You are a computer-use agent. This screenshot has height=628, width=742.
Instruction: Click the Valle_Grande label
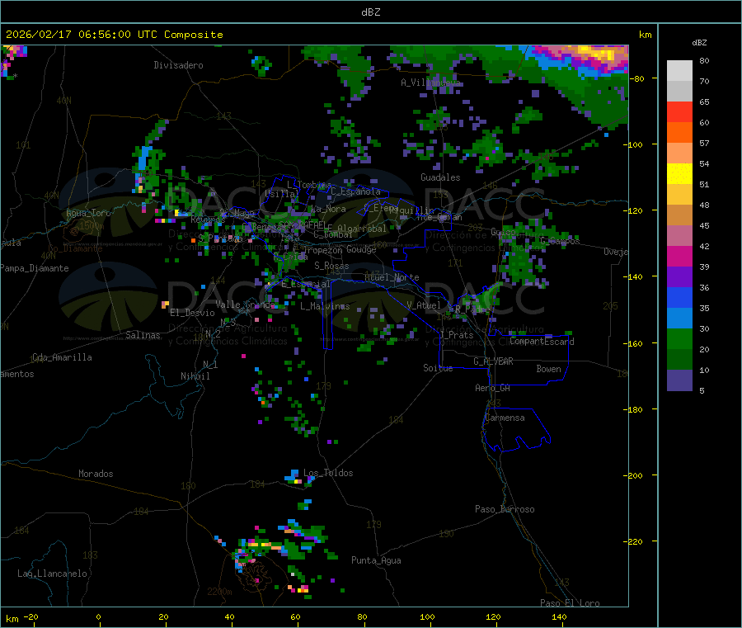tap(245, 305)
